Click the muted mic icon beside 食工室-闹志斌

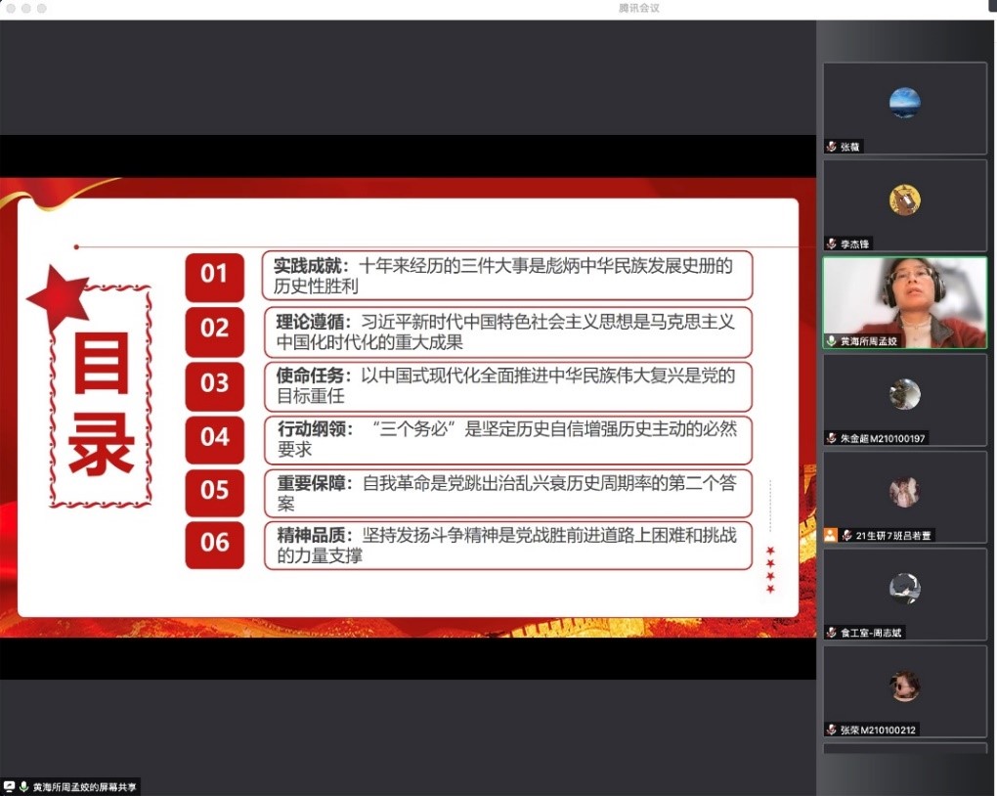(832, 633)
